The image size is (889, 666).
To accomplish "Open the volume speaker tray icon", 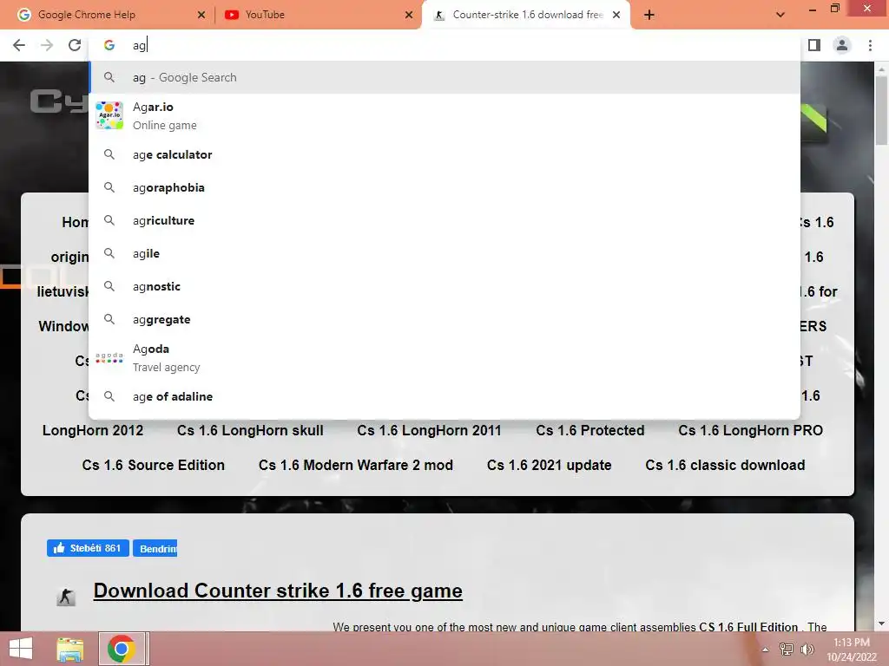I will click(807, 649).
